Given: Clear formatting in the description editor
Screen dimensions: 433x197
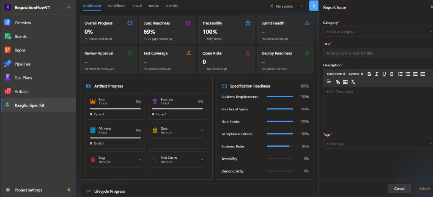Looking at the screenshot, I should (x=353, y=82).
